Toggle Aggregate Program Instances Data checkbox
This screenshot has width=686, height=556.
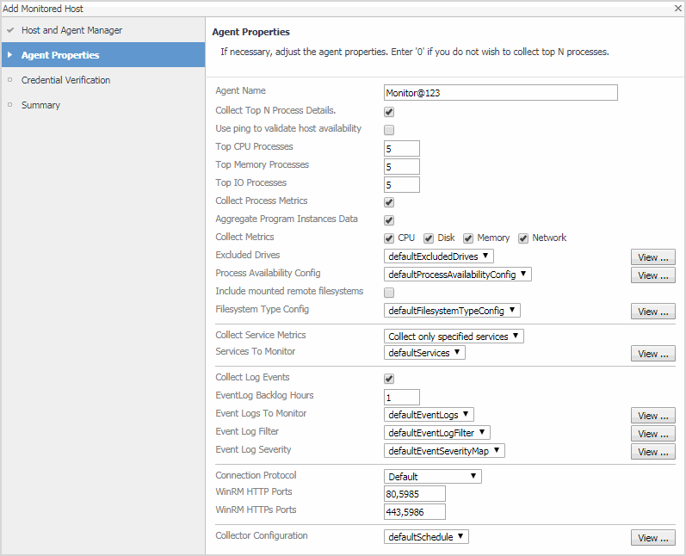tap(389, 220)
